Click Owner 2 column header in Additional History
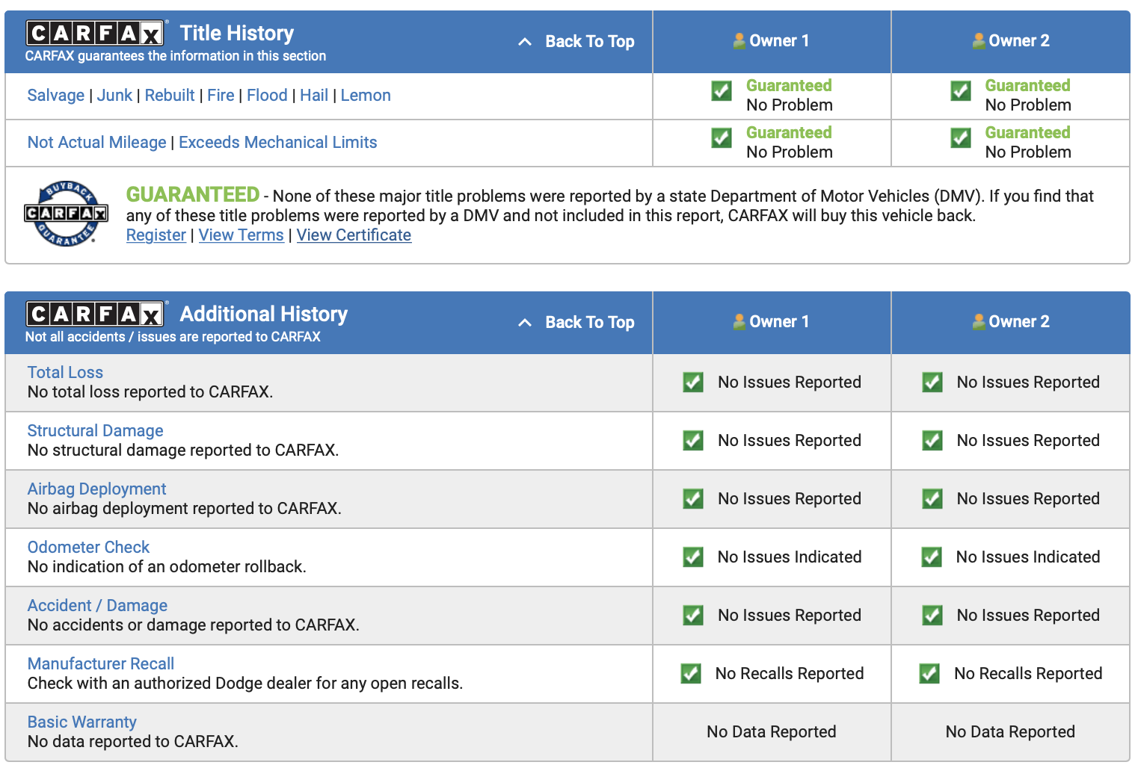Image resolution: width=1138 pixels, height=768 pixels. click(x=1011, y=322)
